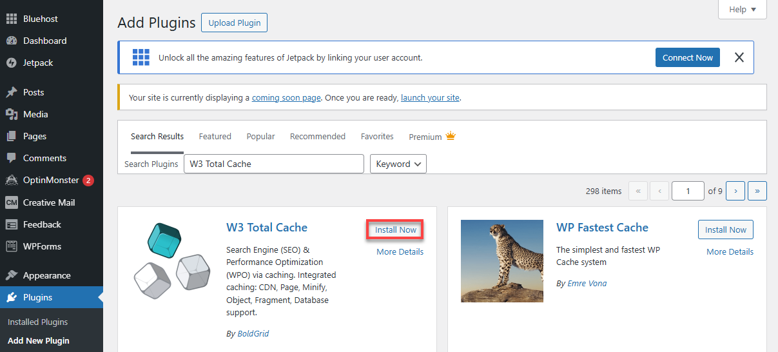Open the WP Fastest Cache cheetah thumbnail
Screen dimensions: 778x352
502,261
